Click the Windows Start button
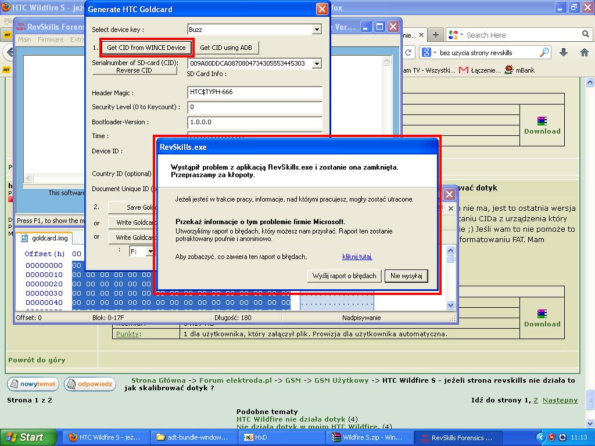Viewport: 595px width, 446px height. click(x=29, y=437)
